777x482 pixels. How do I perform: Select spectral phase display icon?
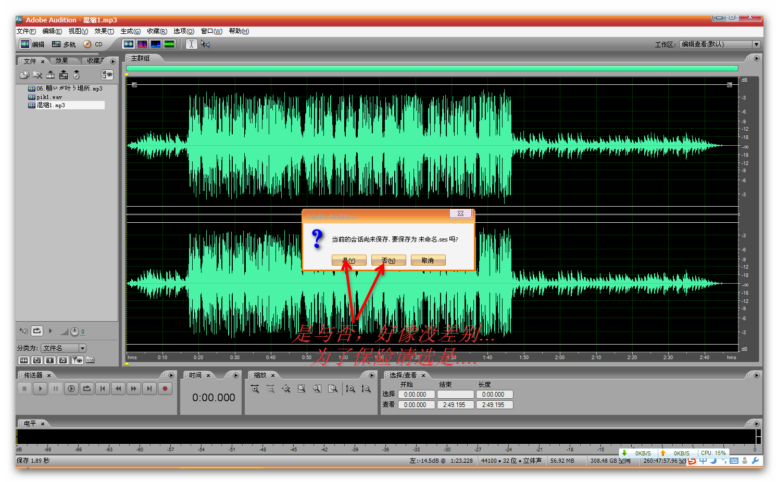169,44
